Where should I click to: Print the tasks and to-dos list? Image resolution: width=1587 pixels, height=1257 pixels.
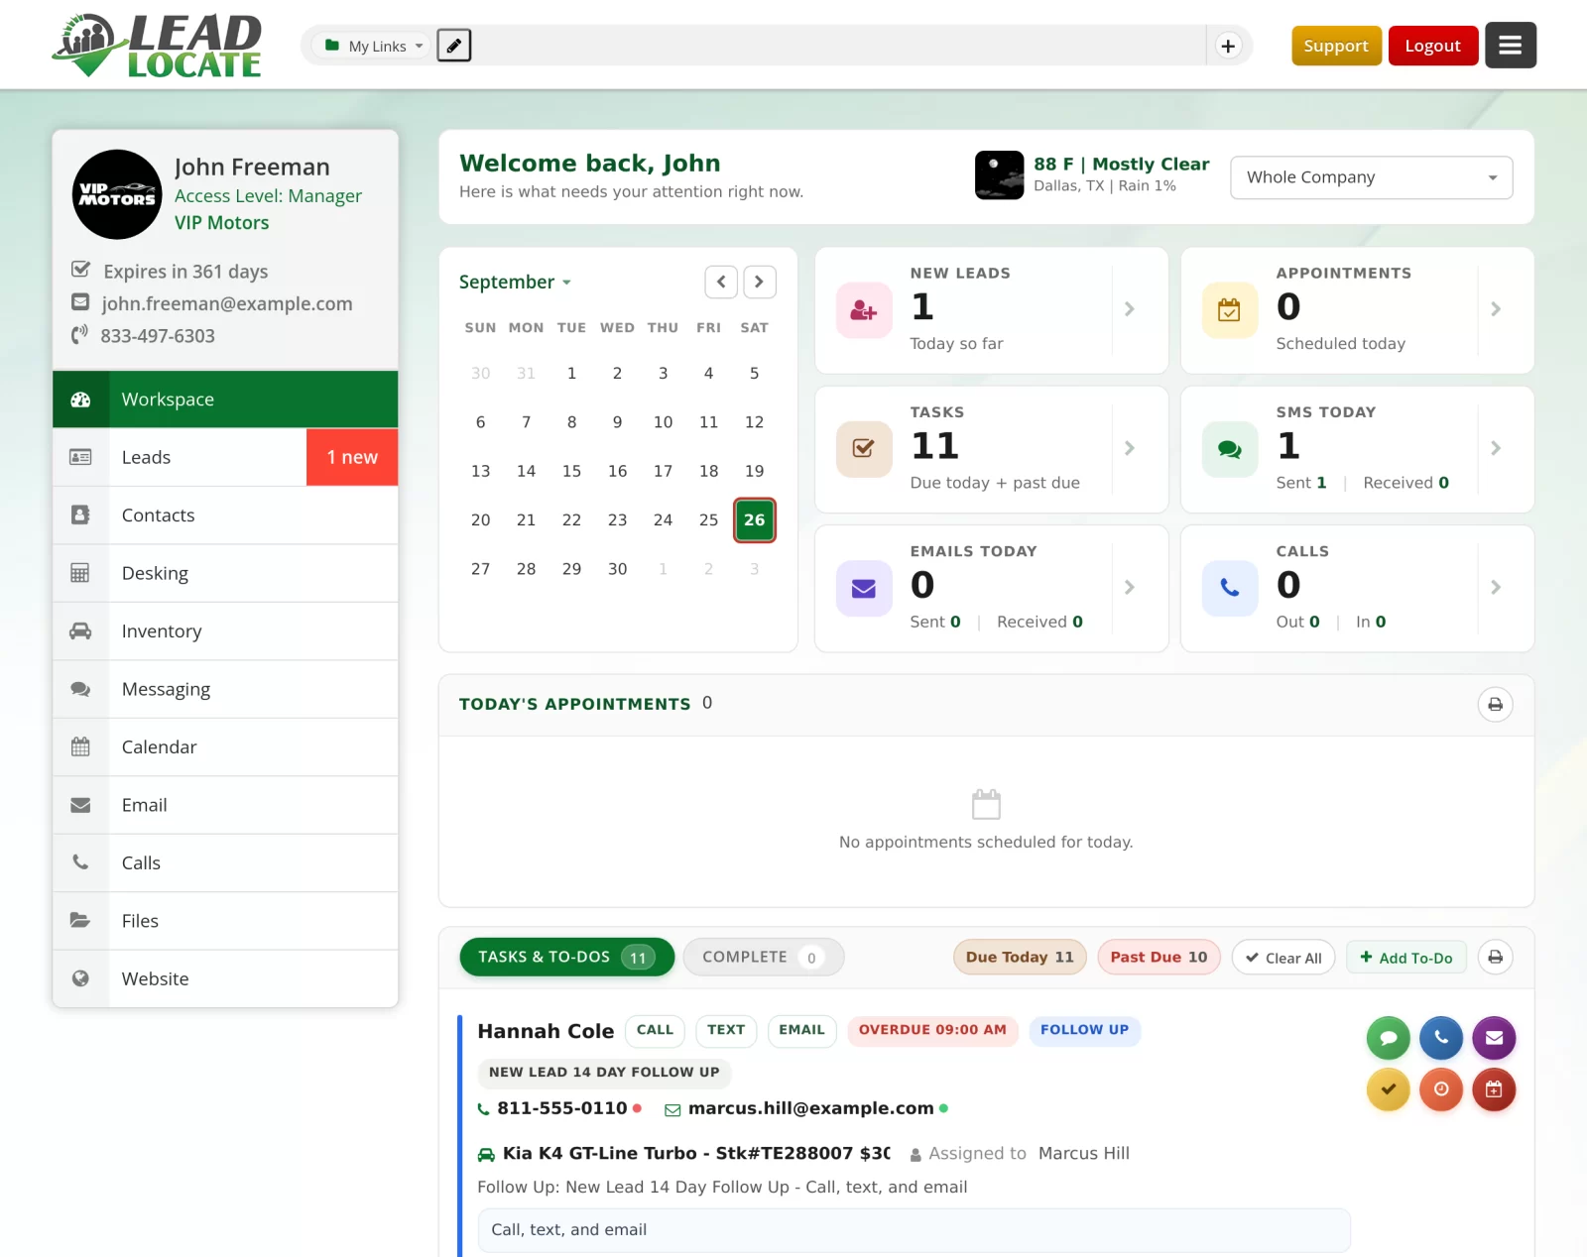[x=1495, y=958]
